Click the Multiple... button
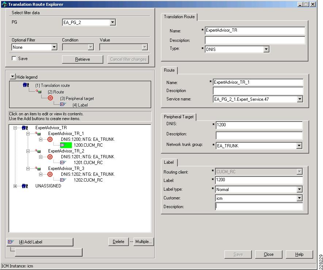This screenshot has width=323, height=270. pos(143,242)
